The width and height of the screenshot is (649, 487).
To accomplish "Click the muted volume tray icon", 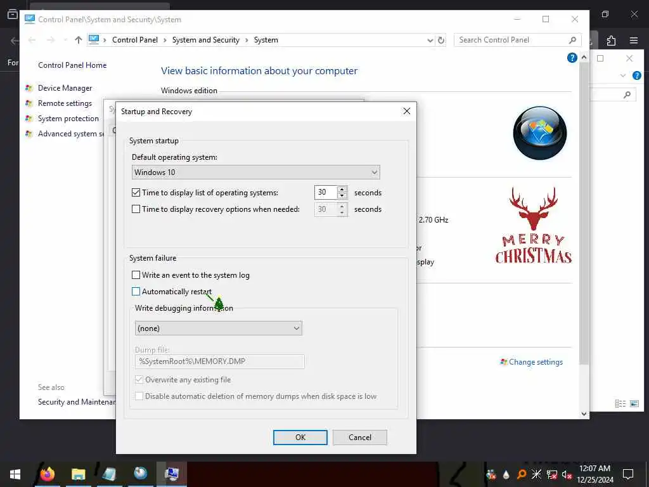I will click(x=567, y=474).
